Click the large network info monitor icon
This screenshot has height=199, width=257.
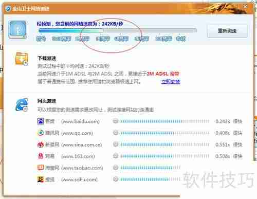pos(18,29)
